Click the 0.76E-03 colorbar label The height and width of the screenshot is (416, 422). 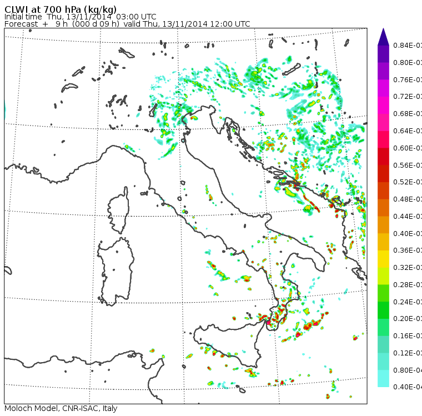click(x=408, y=79)
